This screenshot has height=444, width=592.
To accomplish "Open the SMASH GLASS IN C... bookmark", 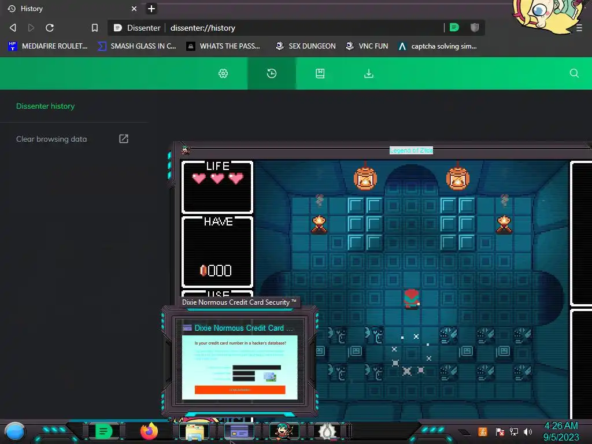I will click(x=136, y=46).
